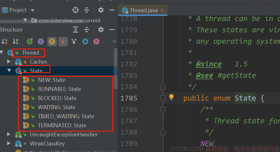This screenshot has width=280, height=152.
Task: Click the yellow intention light bulb
Action: pyautogui.click(x=171, y=97)
